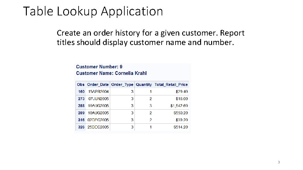Select observation number 326
This screenshot has width=303, height=170.
click(81, 127)
